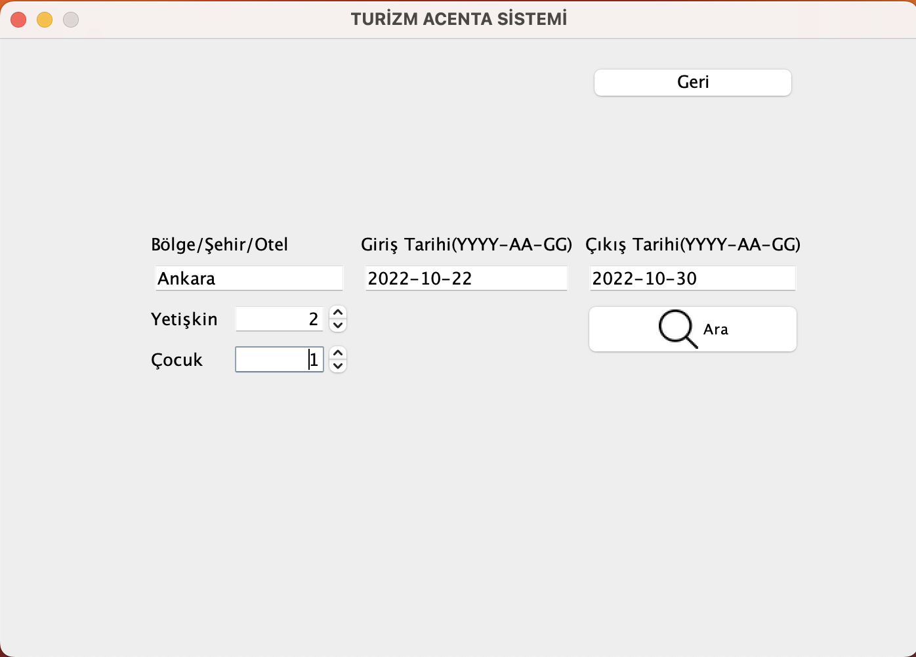Increase the Yetişkin count using the up arrow
The width and height of the screenshot is (916, 657).
tap(338, 313)
